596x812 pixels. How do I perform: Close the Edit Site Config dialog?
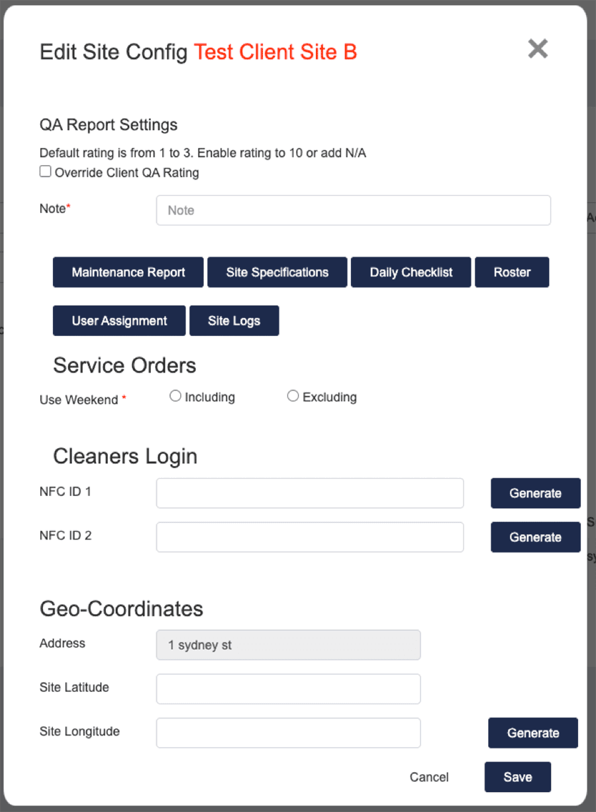tap(538, 48)
